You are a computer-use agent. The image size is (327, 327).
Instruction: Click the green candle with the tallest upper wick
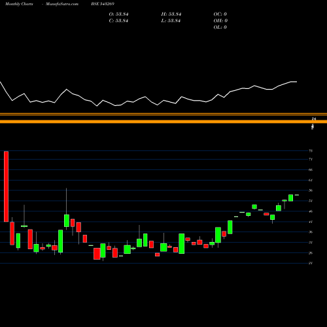pyautogui.click(x=67, y=220)
